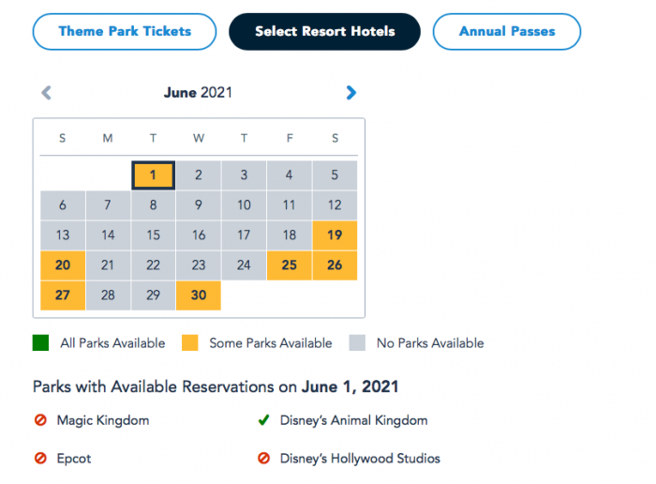Click the unavailable icon beside Epcot
This screenshot has height=484, width=656.
coord(40,459)
